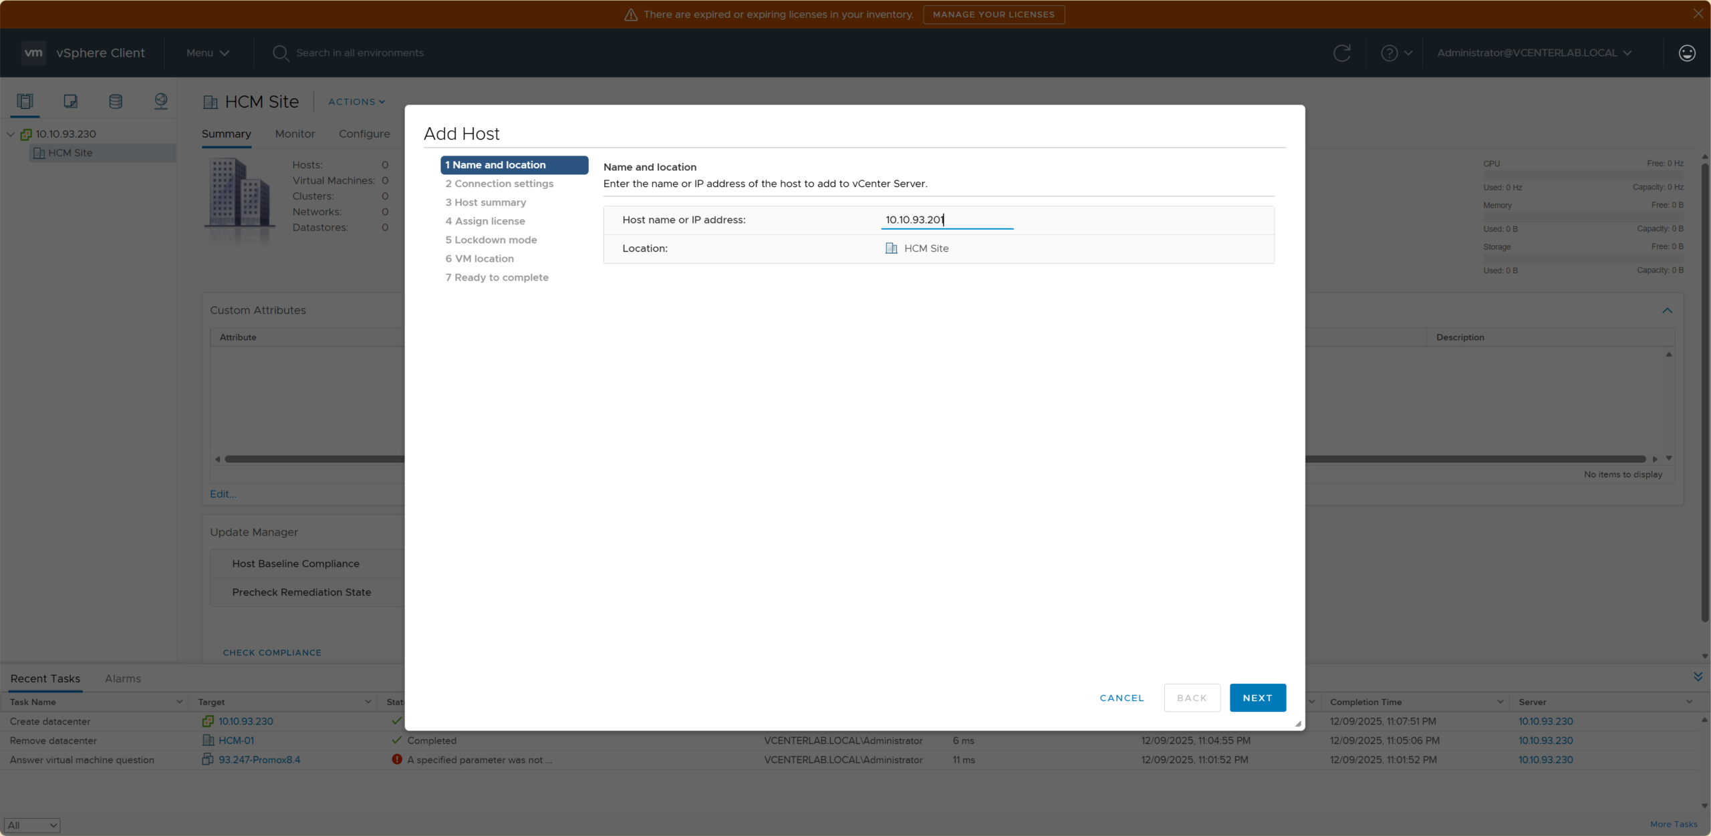Switch to the Alarms tab
This screenshot has width=1711, height=836.
pyautogui.click(x=123, y=678)
